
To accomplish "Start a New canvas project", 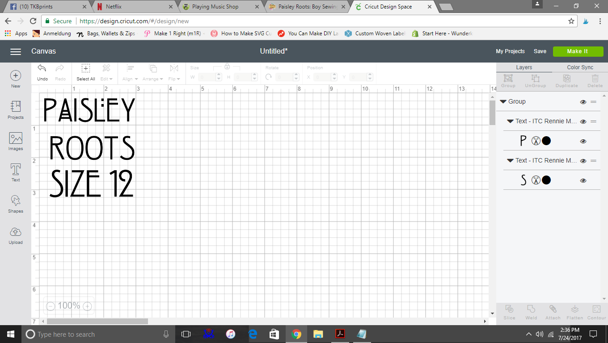I will tap(16, 79).
